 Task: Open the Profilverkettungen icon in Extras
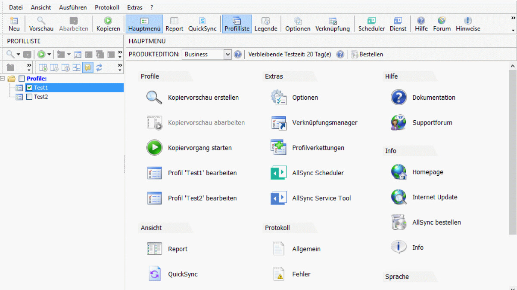[x=278, y=148]
